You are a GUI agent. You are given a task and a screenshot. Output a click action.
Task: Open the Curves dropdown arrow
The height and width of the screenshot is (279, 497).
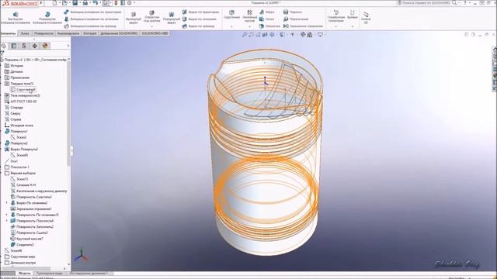pyautogui.click(x=352, y=26)
